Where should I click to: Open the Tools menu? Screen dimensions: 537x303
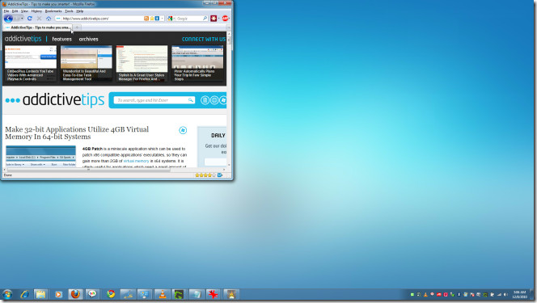69,11
